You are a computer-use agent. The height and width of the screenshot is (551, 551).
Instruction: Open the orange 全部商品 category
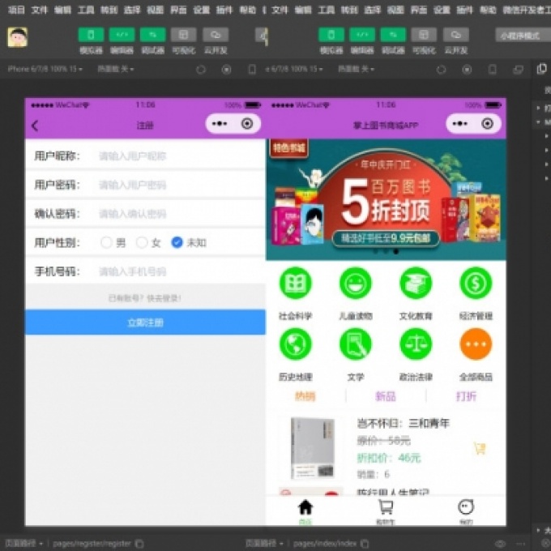coord(476,344)
